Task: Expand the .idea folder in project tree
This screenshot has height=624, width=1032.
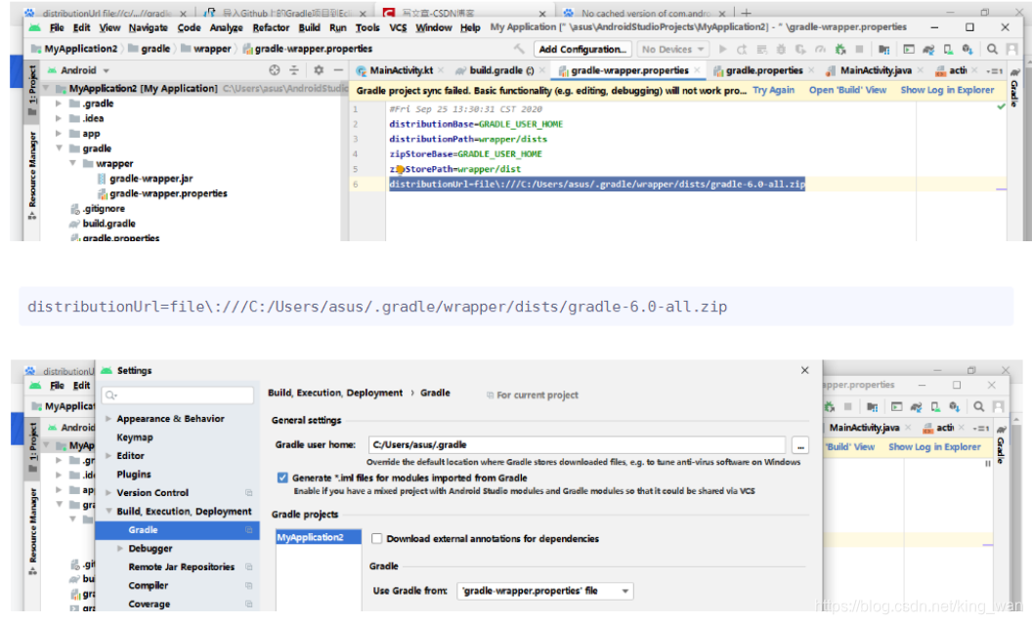Action: pos(59,118)
